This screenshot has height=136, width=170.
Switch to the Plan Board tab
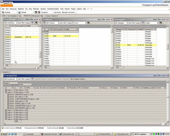35,16
